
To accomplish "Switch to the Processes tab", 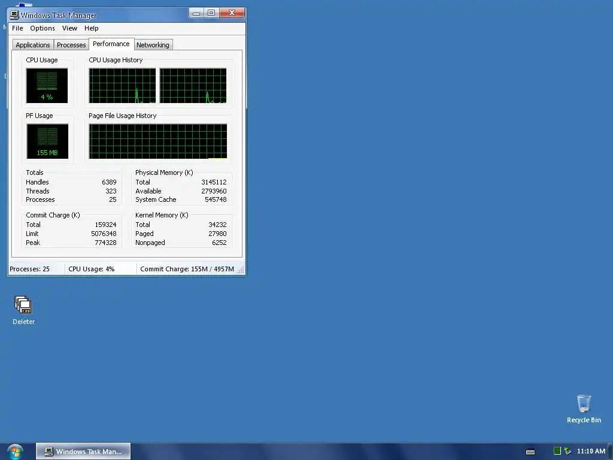I will point(71,45).
